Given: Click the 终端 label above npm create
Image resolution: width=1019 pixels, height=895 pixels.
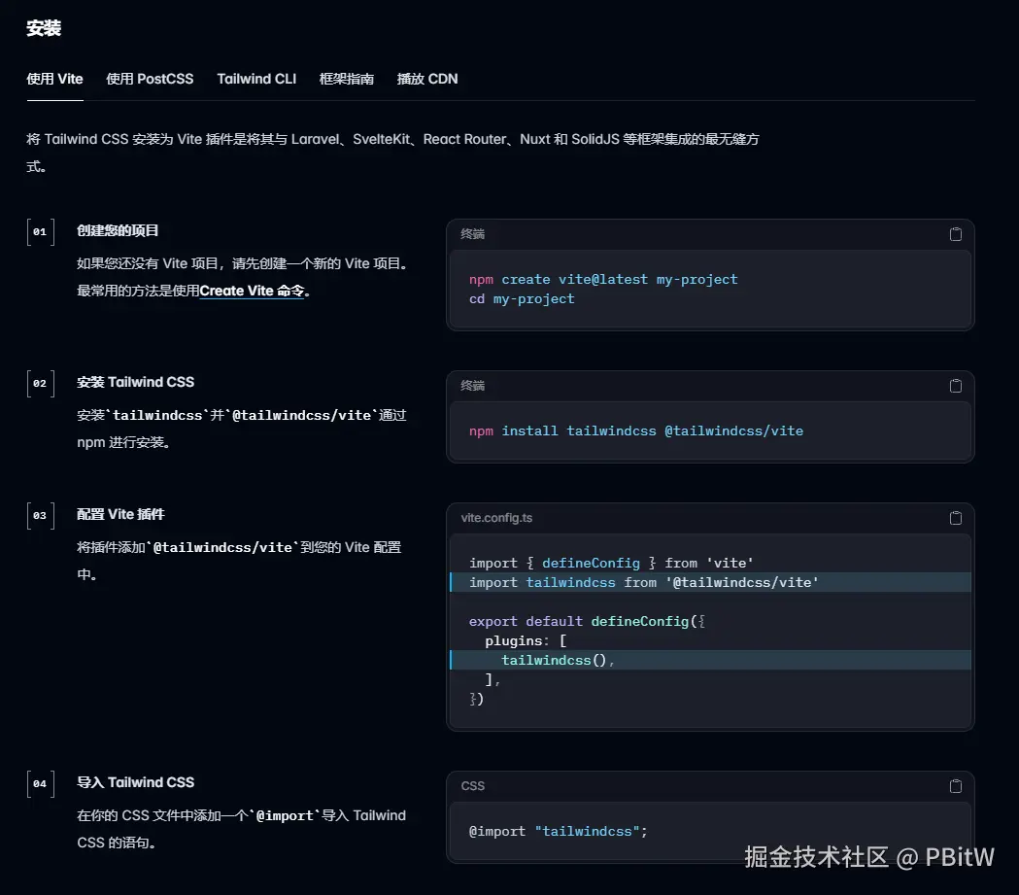Looking at the screenshot, I should [472, 234].
